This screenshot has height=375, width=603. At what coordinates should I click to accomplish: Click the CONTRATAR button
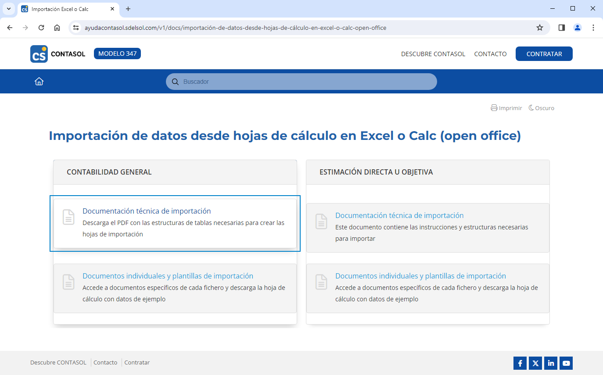(544, 54)
